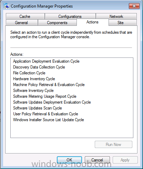Switch to the Cache tab
The width and height of the screenshot is (143, 169).
click(25, 16)
